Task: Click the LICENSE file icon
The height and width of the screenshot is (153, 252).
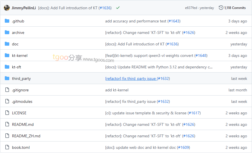Action: tap(7, 113)
